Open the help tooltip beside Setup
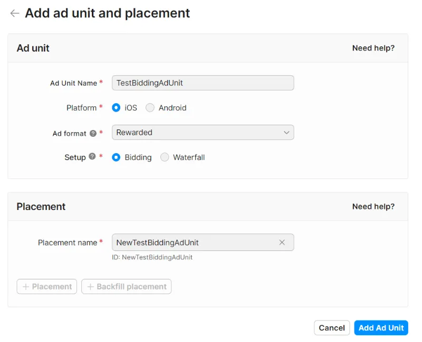422x342 pixels. (x=91, y=157)
